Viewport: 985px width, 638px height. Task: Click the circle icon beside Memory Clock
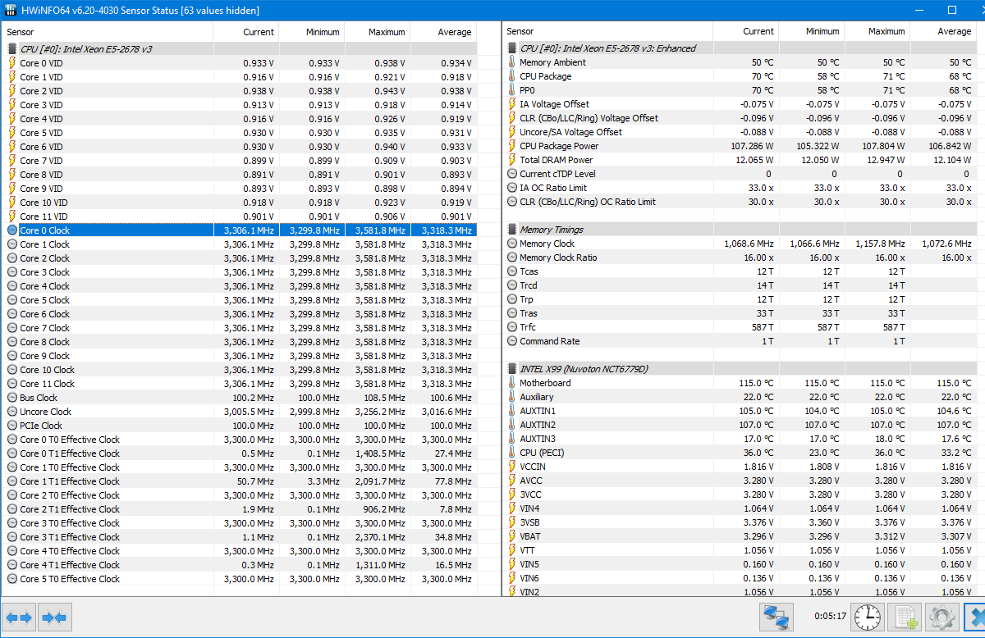(x=512, y=244)
